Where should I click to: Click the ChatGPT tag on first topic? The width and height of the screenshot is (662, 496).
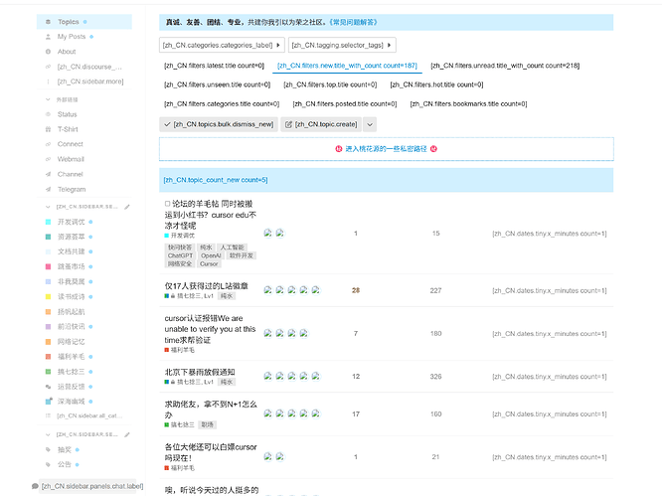point(180,255)
